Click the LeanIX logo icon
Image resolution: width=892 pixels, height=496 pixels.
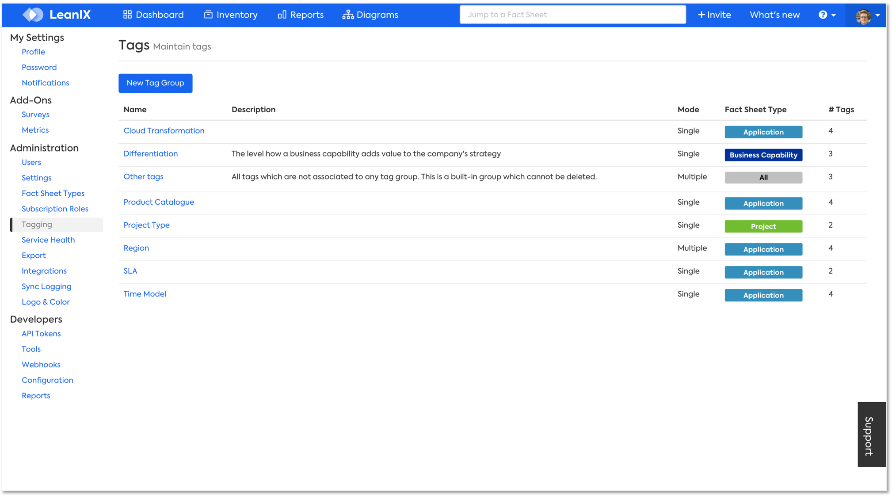33,15
